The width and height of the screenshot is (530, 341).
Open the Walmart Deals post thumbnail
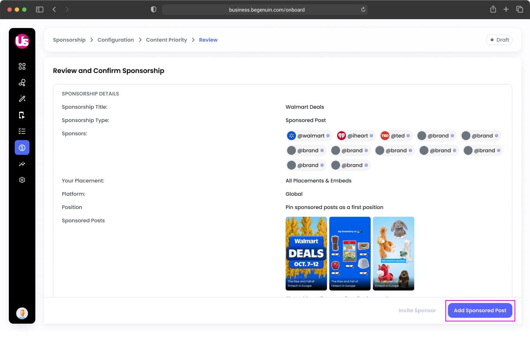click(x=306, y=254)
